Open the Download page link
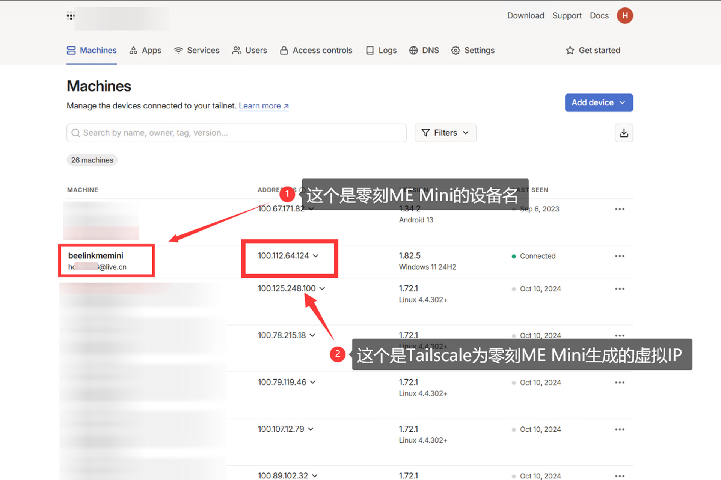The height and width of the screenshot is (480, 721). pos(526,16)
